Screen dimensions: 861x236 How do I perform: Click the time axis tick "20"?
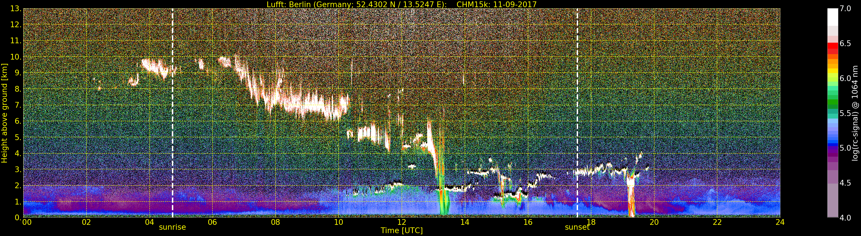pyautogui.click(x=654, y=222)
